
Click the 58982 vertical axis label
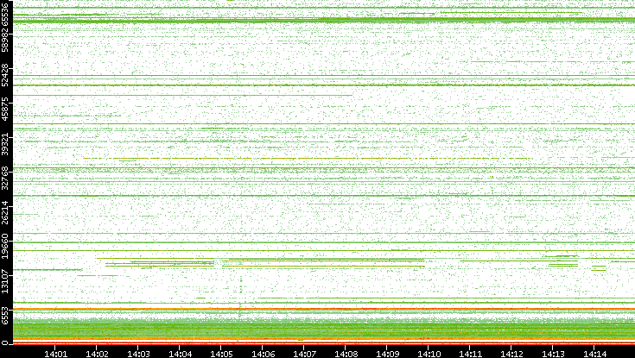(x=6, y=43)
